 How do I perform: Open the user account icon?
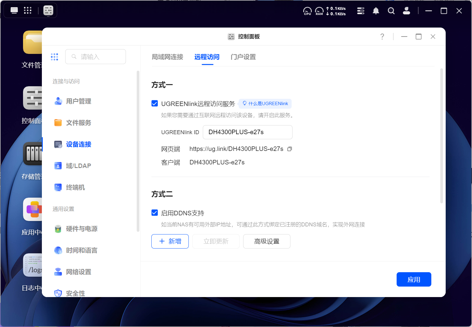click(406, 11)
